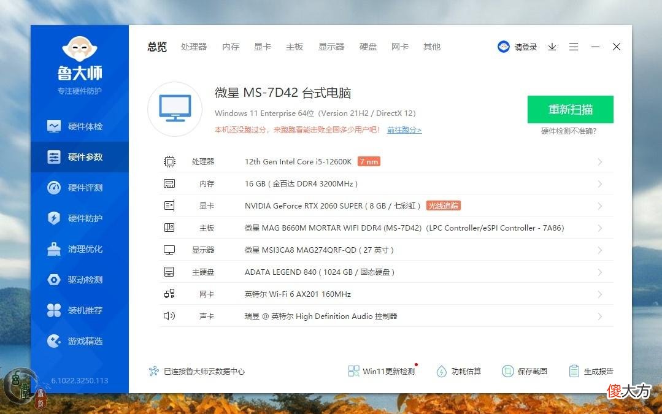662x414 pixels.
Task: Click the 微星 MS-7D42 台式电脑 title
Action: 283,93
